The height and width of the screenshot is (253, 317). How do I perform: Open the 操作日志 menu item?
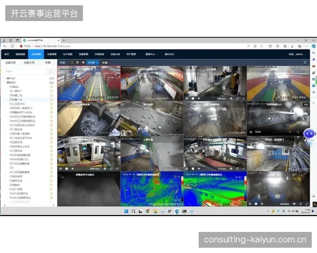(x=169, y=54)
